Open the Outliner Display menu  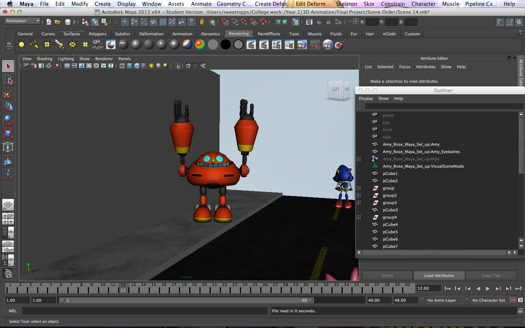click(366, 98)
